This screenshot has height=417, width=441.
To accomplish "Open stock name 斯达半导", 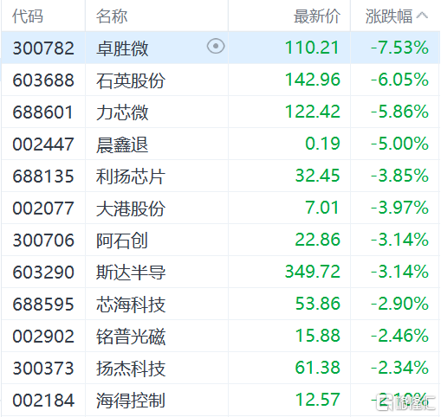I will point(131,273).
